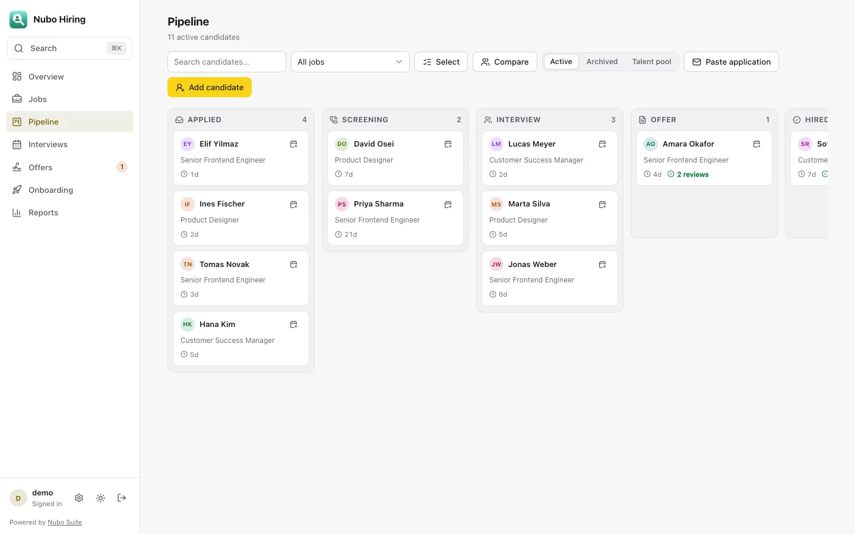Click calendar icon on Jonas Weber card
Image resolution: width=855 pixels, height=534 pixels.
click(x=602, y=265)
